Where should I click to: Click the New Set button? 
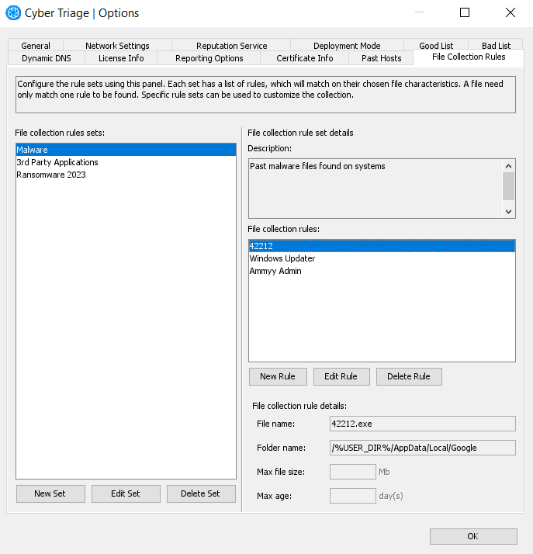pos(50,493)
